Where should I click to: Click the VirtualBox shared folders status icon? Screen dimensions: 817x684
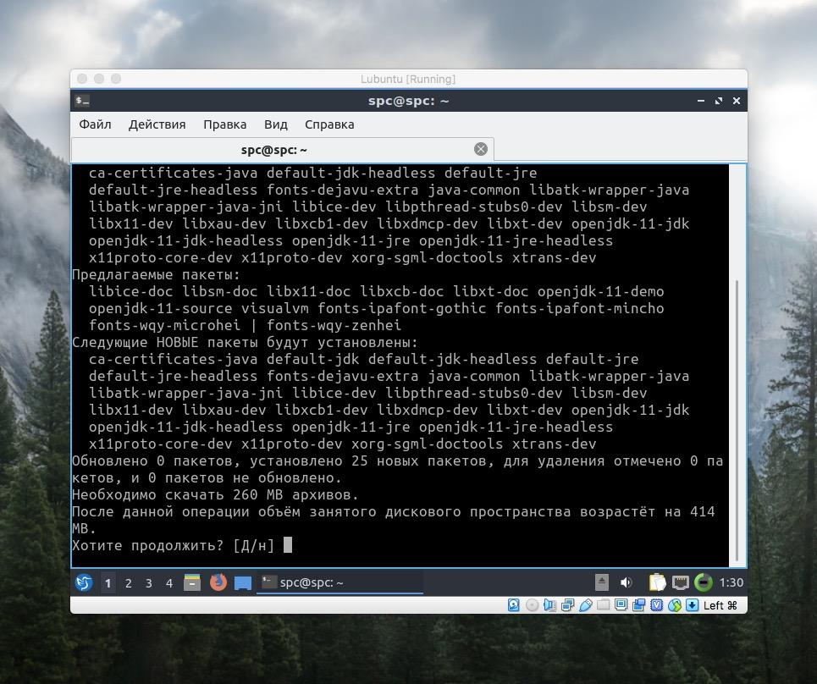tap(605, 605)
